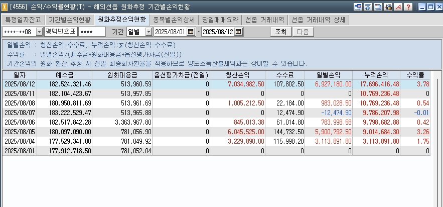Image resolution: width=443 pixels, height=207 pixels.
Task: Click the substitute amount 3,363,967.80
Action: tap(133, 123)
